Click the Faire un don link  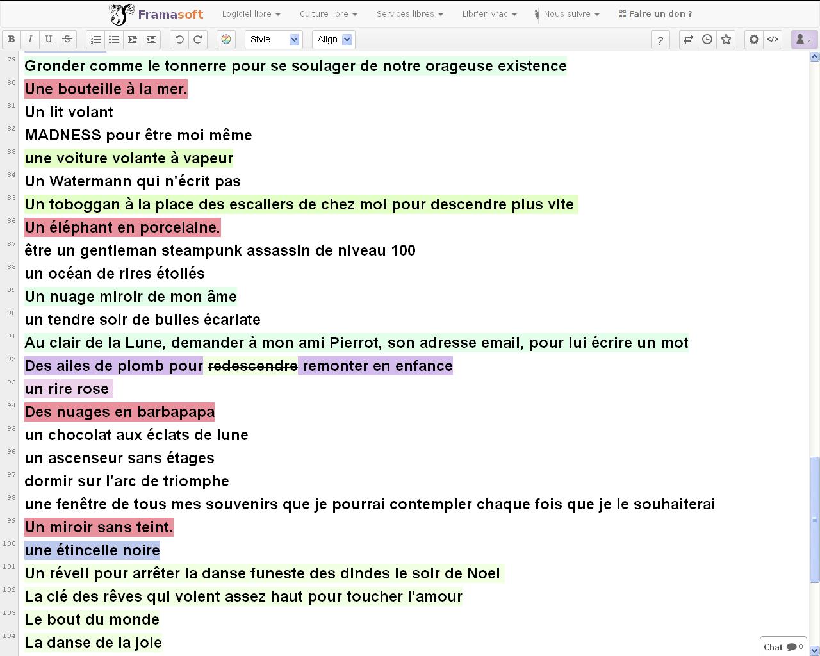[x=655, y=14]
